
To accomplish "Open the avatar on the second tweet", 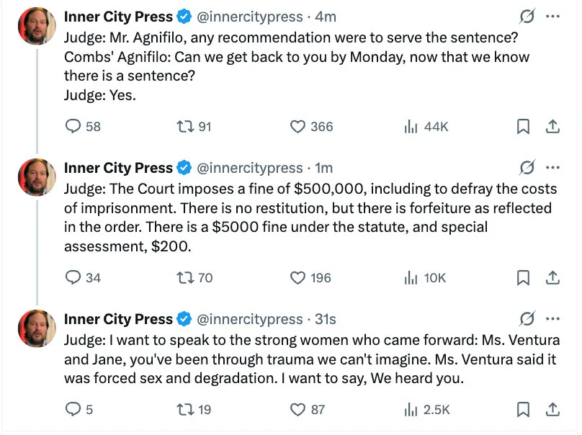I will [x=36, y=178].
